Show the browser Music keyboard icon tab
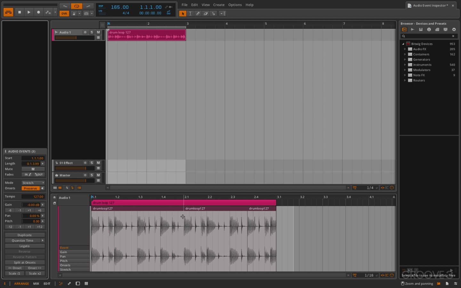Screen dimensions: 461x288 421,29
